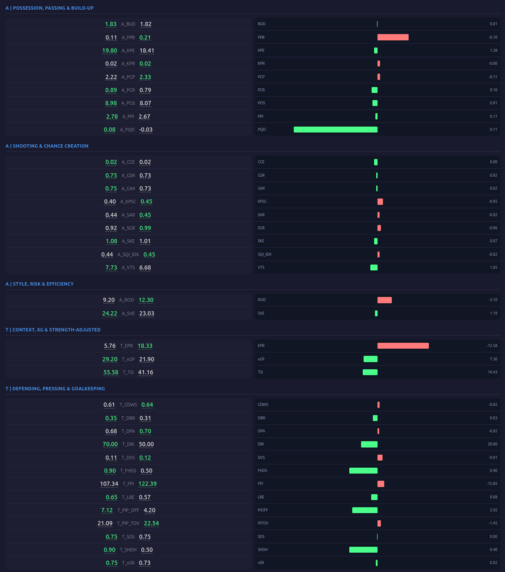Select the STYLE, RISK & EFFICIENCY section header
Image resolution: width=505 pixels, height=572 pixels.
point(40,284)
